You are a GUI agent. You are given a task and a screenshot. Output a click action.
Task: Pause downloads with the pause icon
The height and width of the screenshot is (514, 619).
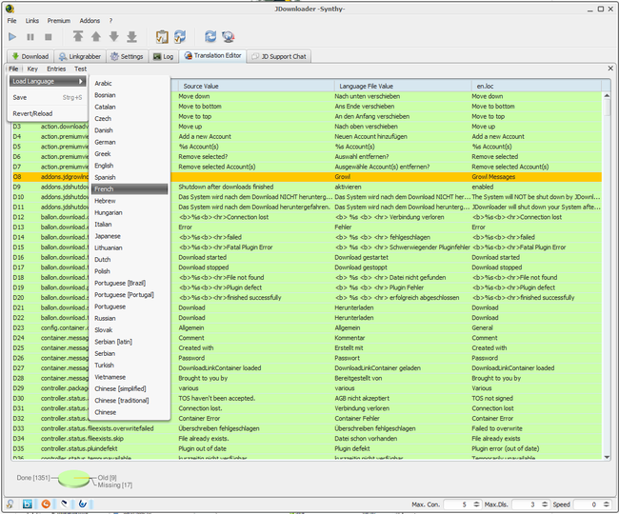click(x=30, y=37)
